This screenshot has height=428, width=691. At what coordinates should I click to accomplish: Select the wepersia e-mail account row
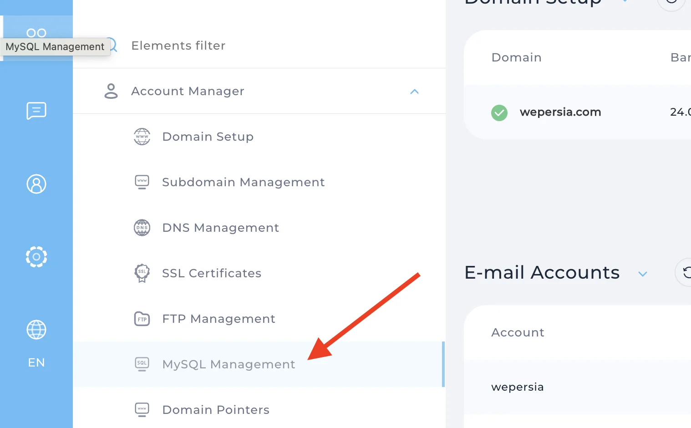(x=577, y=387)
